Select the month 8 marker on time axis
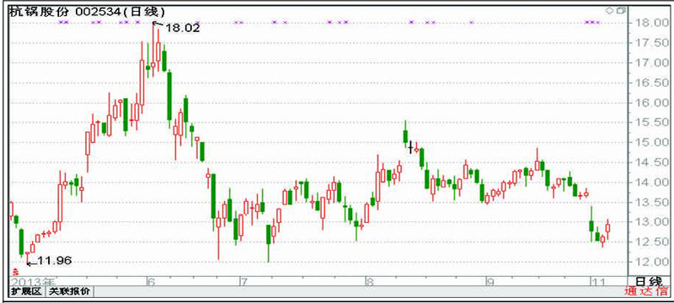This screenshot has height=303, width=674. click(x=368, y=282)
